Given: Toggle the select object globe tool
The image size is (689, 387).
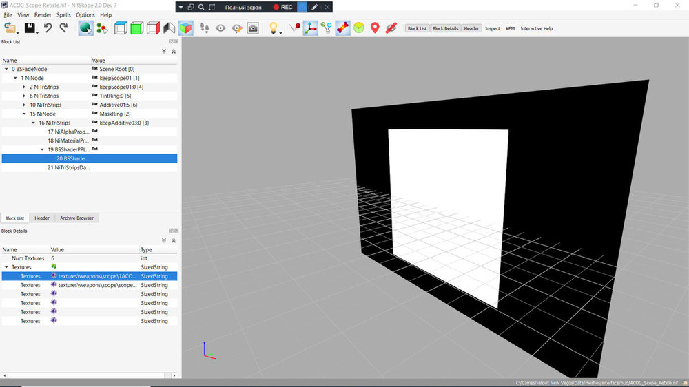Looking at the screenshot, I should tap(85, 28).
